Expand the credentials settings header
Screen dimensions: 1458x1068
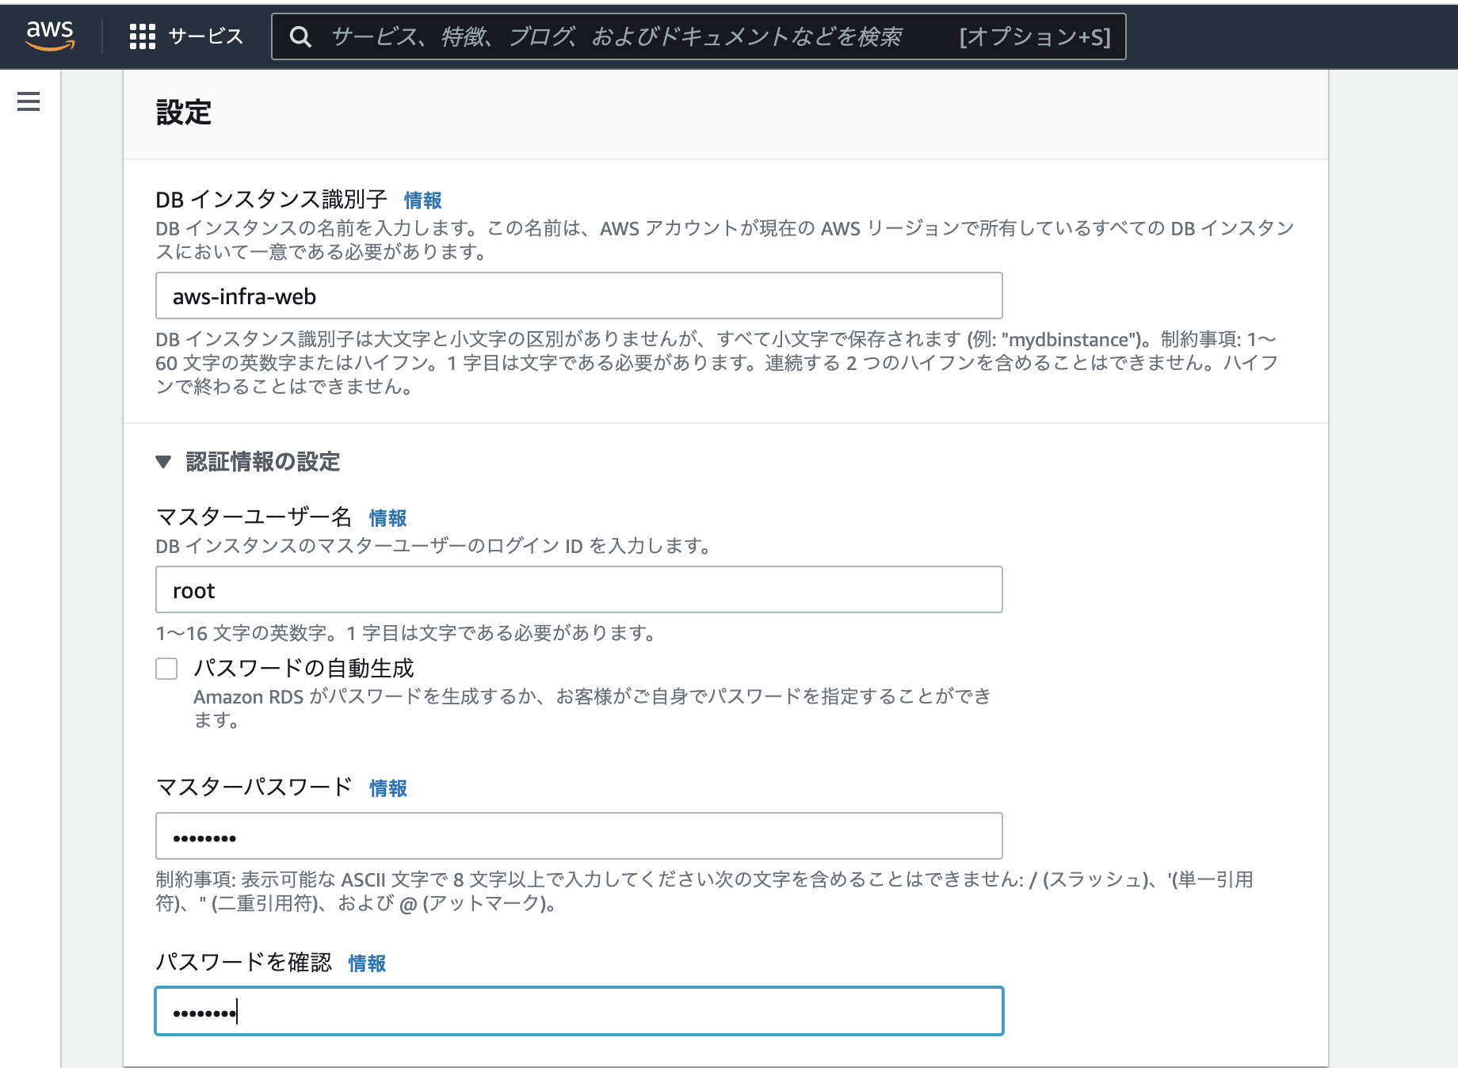pos(263,462)
